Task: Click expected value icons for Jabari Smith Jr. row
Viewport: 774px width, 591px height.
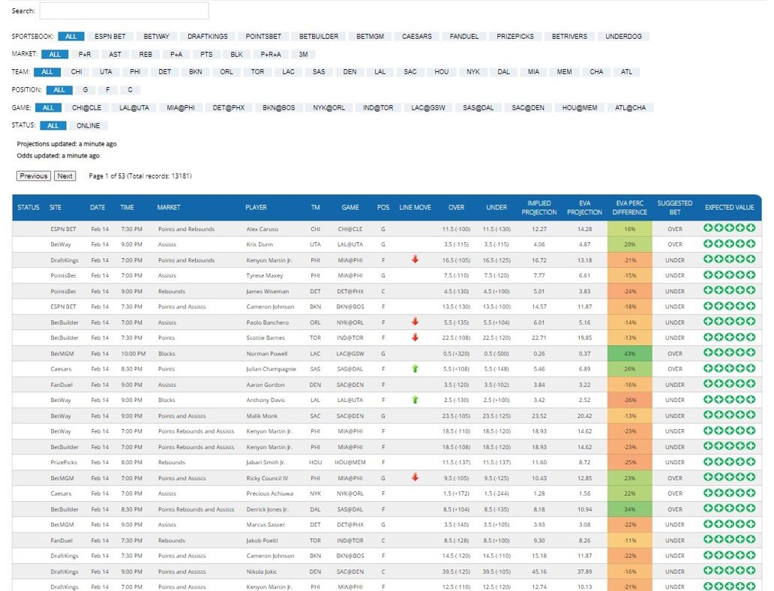Action: click(729, 462)
